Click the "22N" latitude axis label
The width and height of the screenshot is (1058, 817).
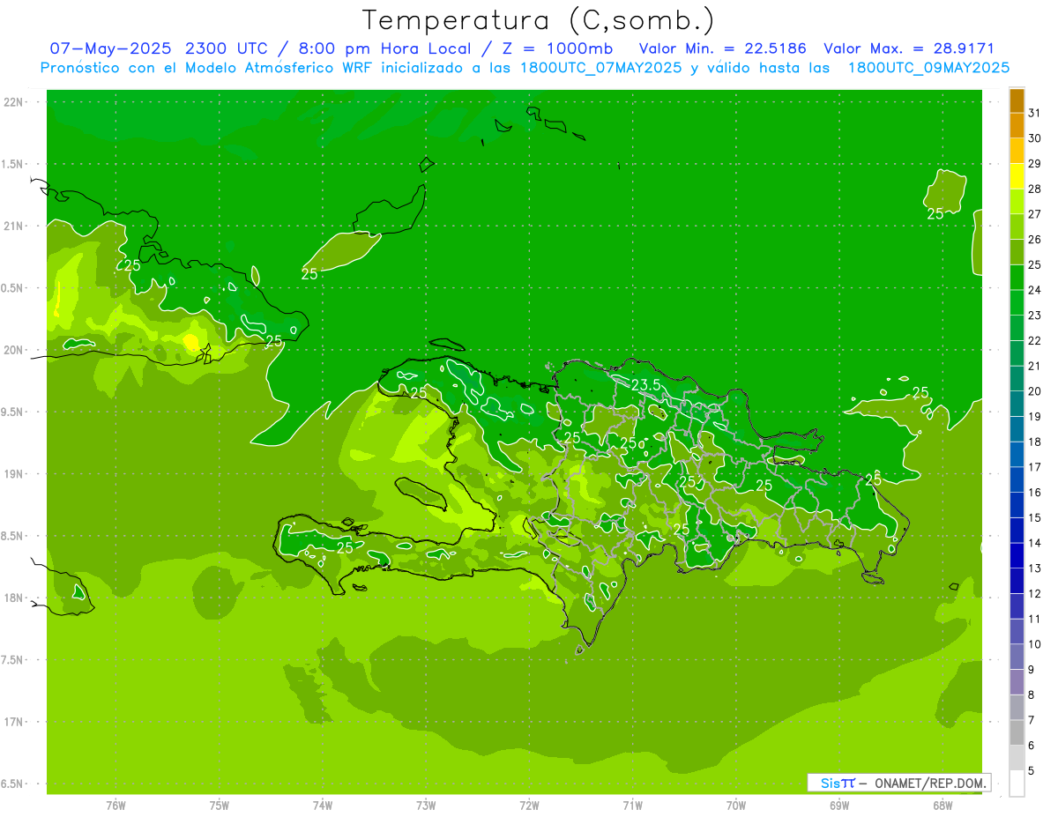click(x=13, y=102)
